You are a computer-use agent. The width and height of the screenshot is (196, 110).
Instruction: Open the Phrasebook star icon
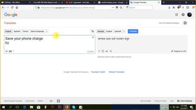click(x=185, y=23)
